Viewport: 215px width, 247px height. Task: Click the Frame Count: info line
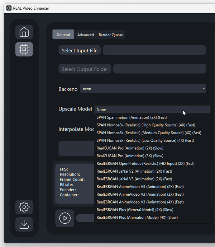point(72,180)
